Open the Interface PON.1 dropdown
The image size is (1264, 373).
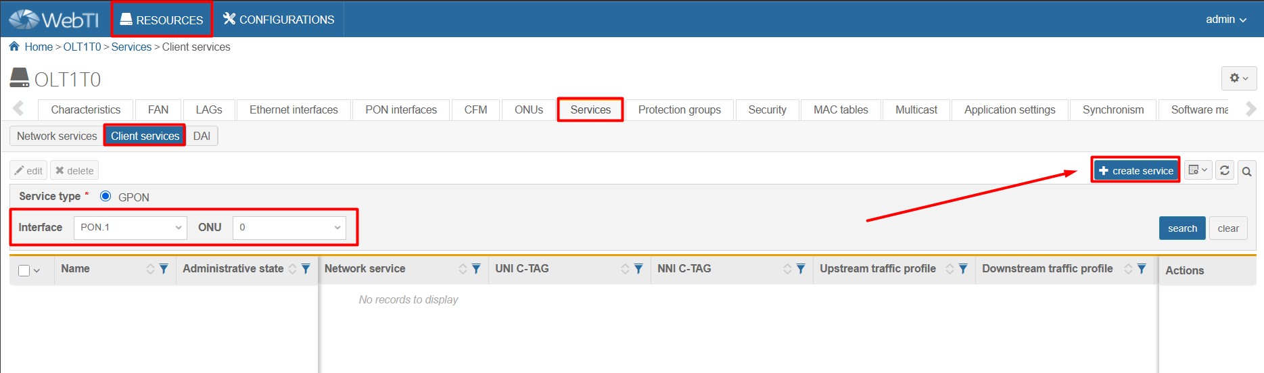pyautogui.click(x=129, y=228)
